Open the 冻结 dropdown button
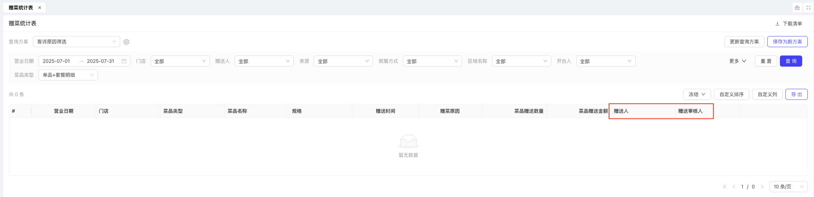This screenshot has height=197, width=814. tap(697, 94)
